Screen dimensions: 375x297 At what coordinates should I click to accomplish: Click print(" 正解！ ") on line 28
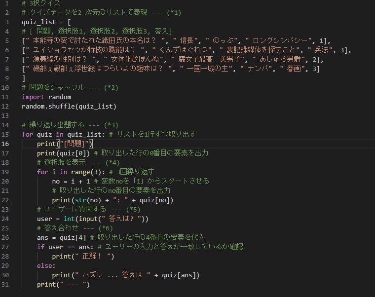[x=83, y=257]
